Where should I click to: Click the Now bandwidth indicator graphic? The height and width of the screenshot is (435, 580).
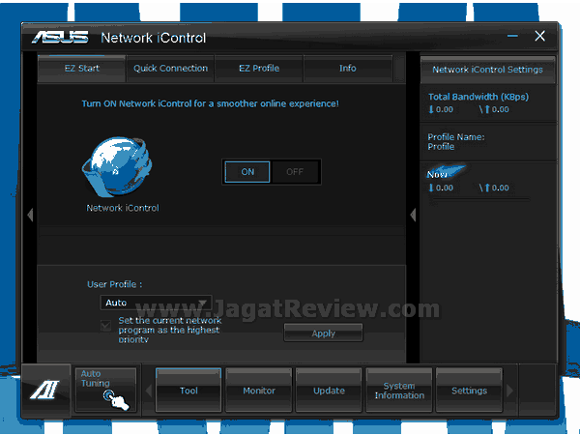[446, 172]
